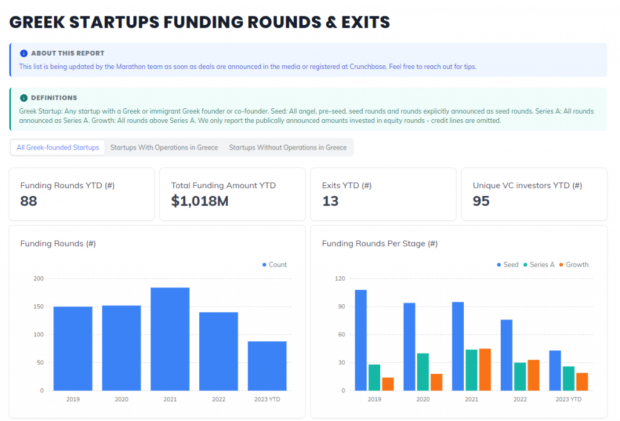The width and height of the screenshot is (620, 421).
Task: Click the Exits YTD card
Action: click(x=383, y=194)
